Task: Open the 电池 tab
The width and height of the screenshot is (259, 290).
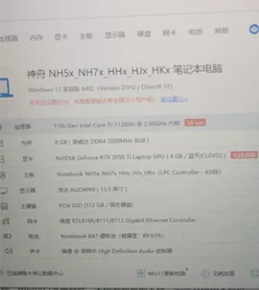Action: (195, 32)
